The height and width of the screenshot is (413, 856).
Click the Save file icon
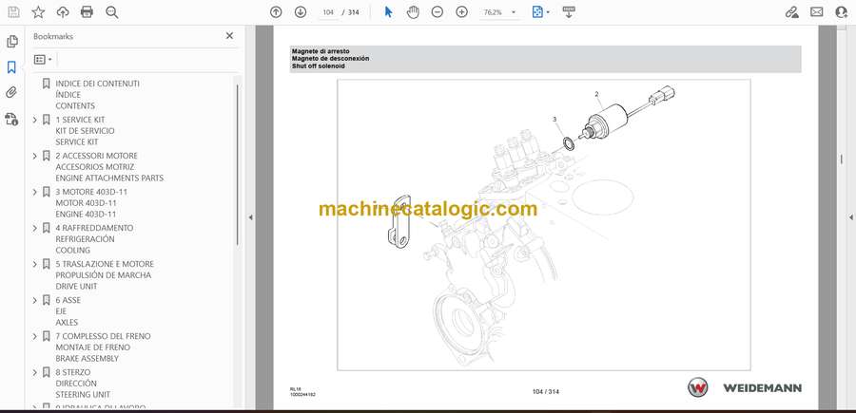[x=13, y=12]
